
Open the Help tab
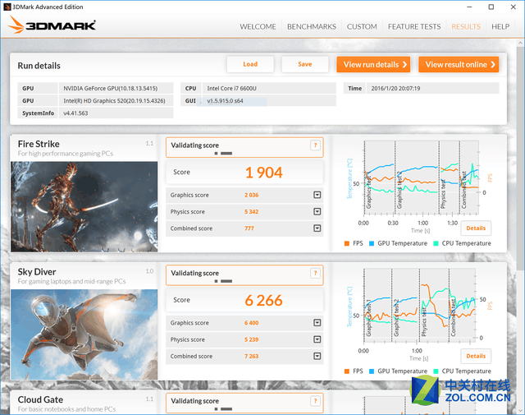500,26
